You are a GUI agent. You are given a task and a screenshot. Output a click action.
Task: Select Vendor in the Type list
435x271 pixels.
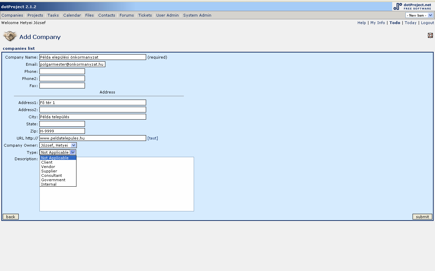58,167
